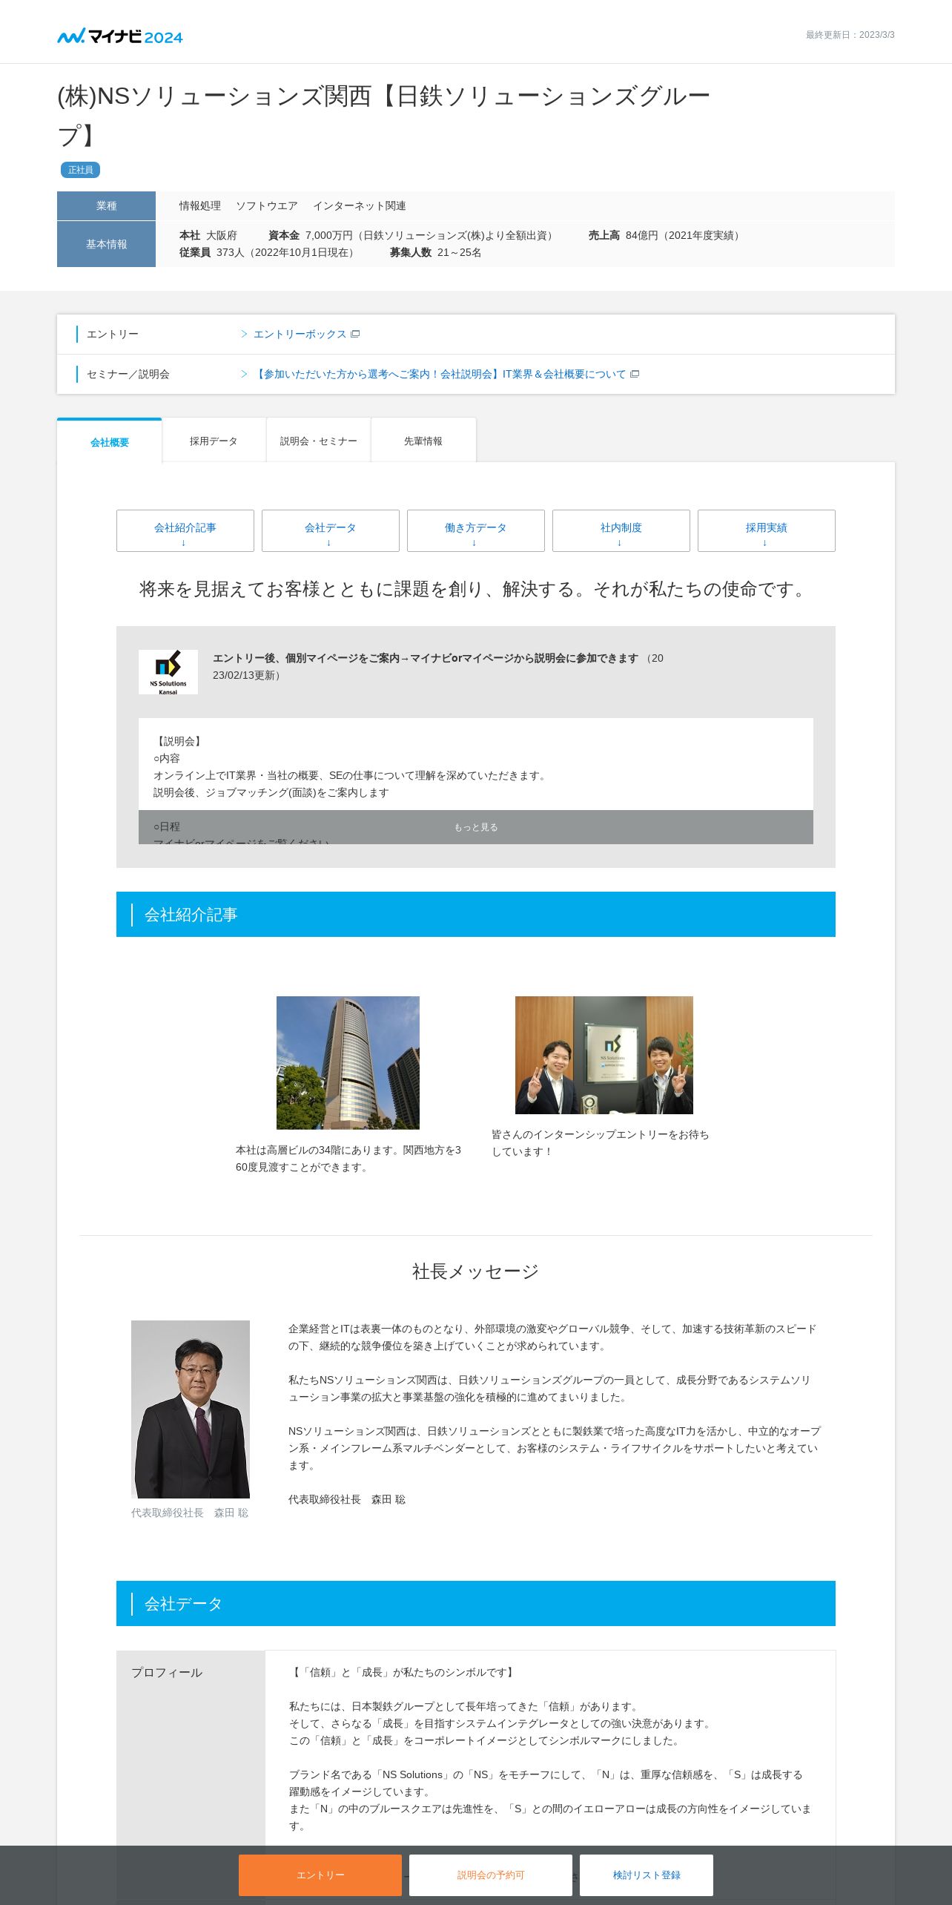Click the orange エントリー button

320,1875
